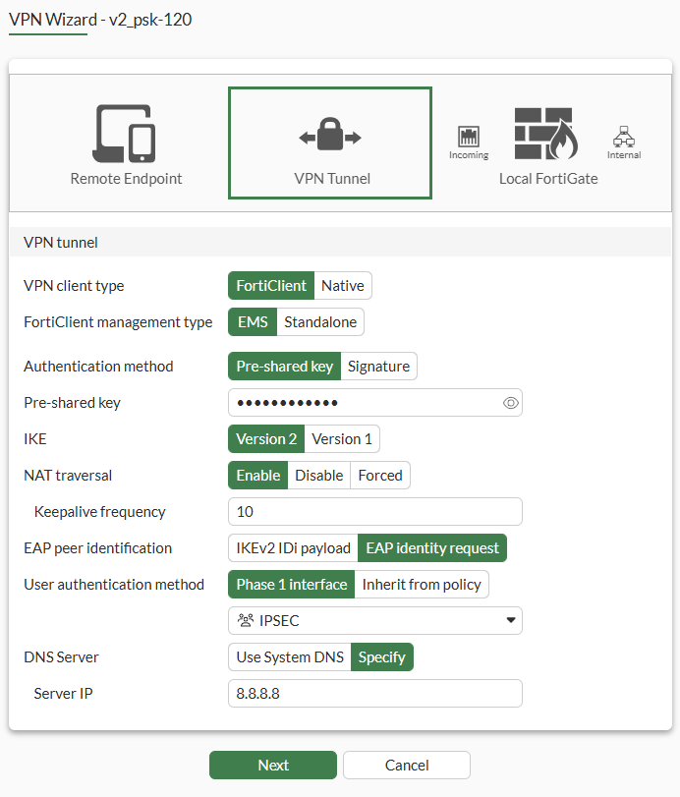This screenshot has height=797, width=680.
Task: Click the Incoming interface port icon
Action: tap(469, 137)
